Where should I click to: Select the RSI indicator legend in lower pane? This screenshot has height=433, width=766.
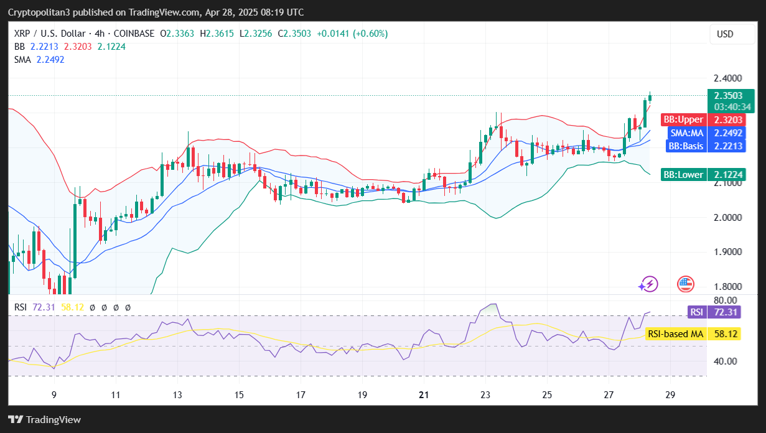[21, 307]
